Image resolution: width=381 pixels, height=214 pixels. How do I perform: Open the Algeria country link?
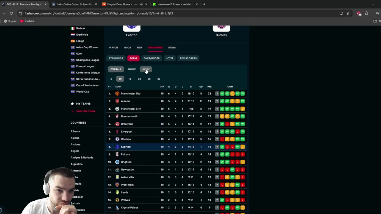[x=75, y=138]
